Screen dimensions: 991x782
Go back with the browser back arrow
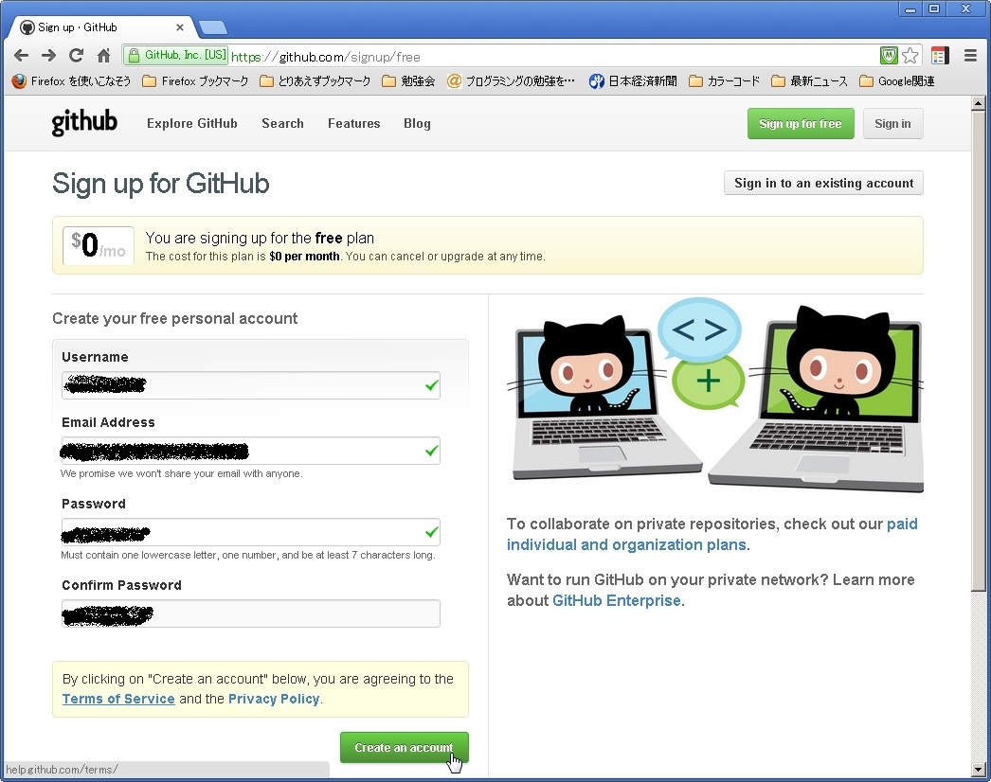point(21,56)
